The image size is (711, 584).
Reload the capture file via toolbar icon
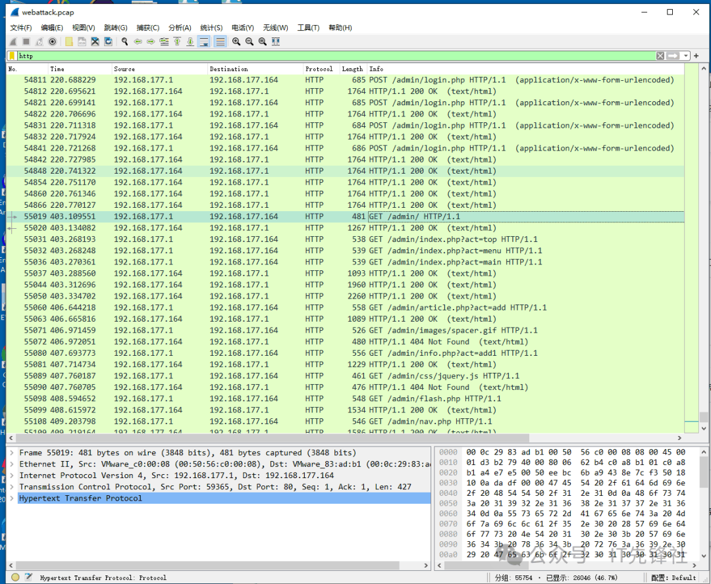pos(109,41)
